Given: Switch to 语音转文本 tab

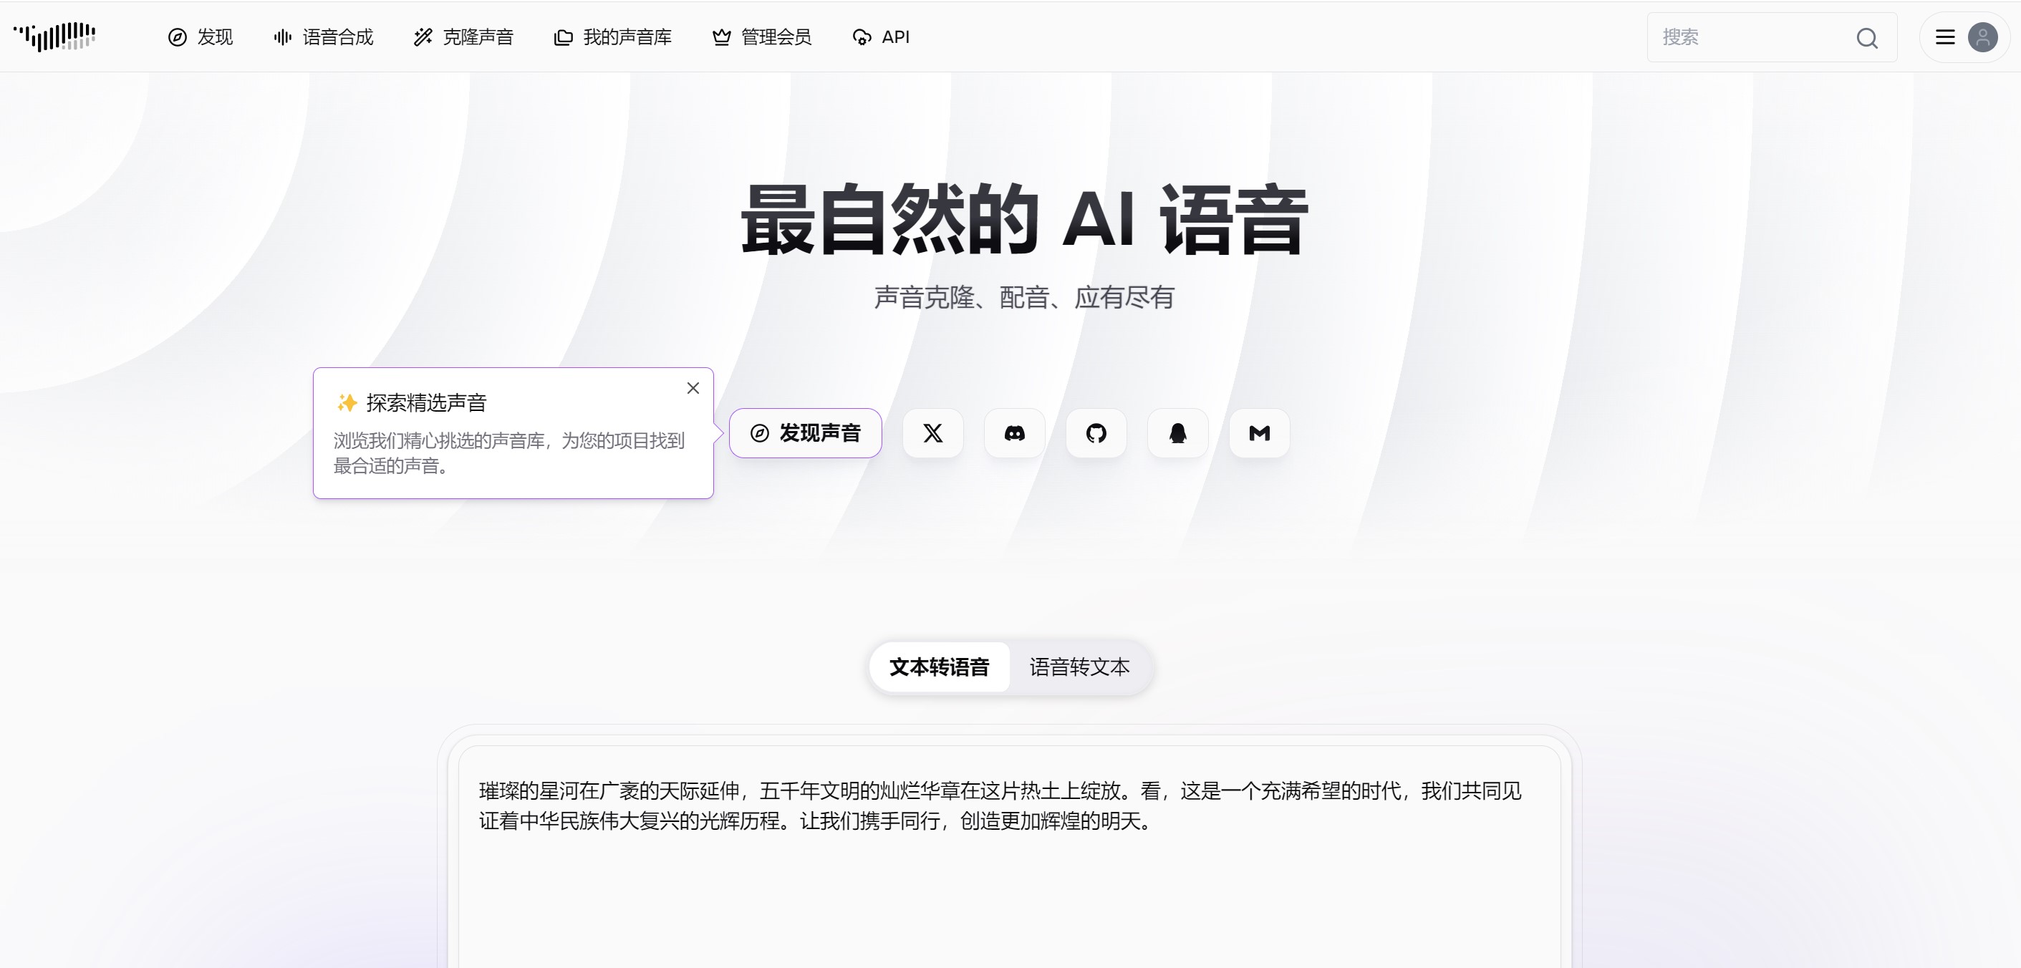Looking at the screenshot, I should click(x=1079, y=667).
